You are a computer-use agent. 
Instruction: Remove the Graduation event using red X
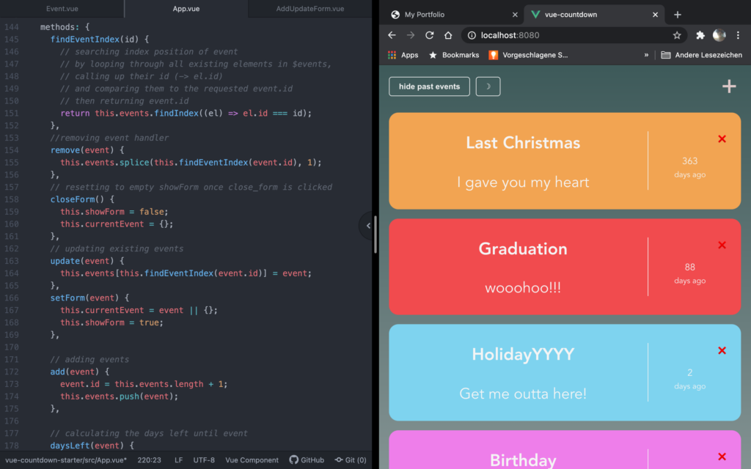[722, 245]
